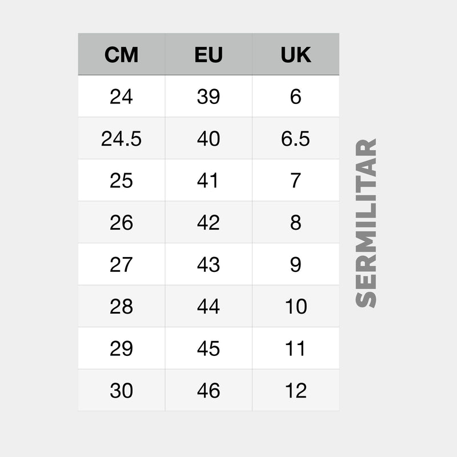Viewport: 457px width, 457px height.
Task: Select UK size 12 cell
Action: [295, 391]
